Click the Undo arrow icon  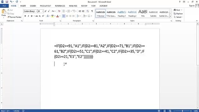(x=11, y=2)
